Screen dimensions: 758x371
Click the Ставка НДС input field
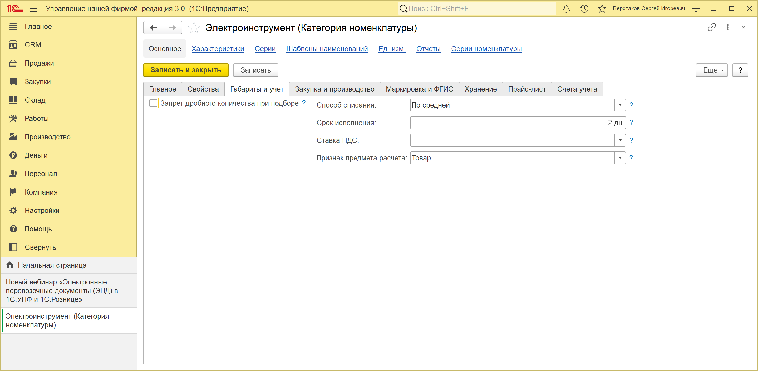[512, 140]
